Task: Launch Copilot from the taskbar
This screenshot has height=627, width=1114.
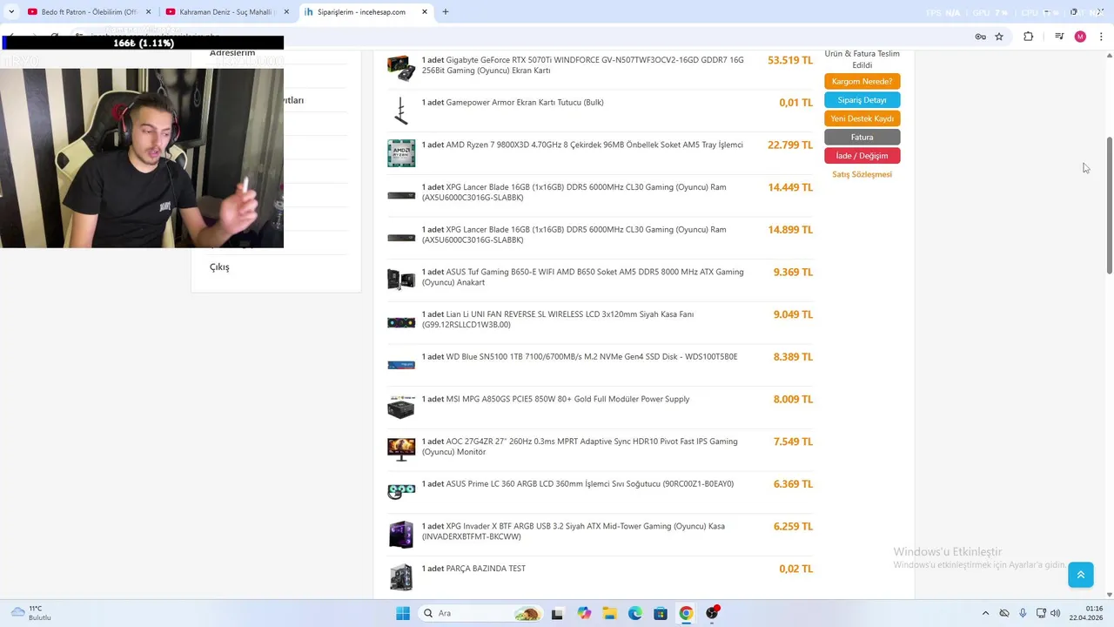Action: 584,613
